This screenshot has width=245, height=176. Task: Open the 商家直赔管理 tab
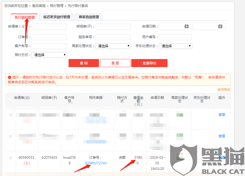pos(89,17)
